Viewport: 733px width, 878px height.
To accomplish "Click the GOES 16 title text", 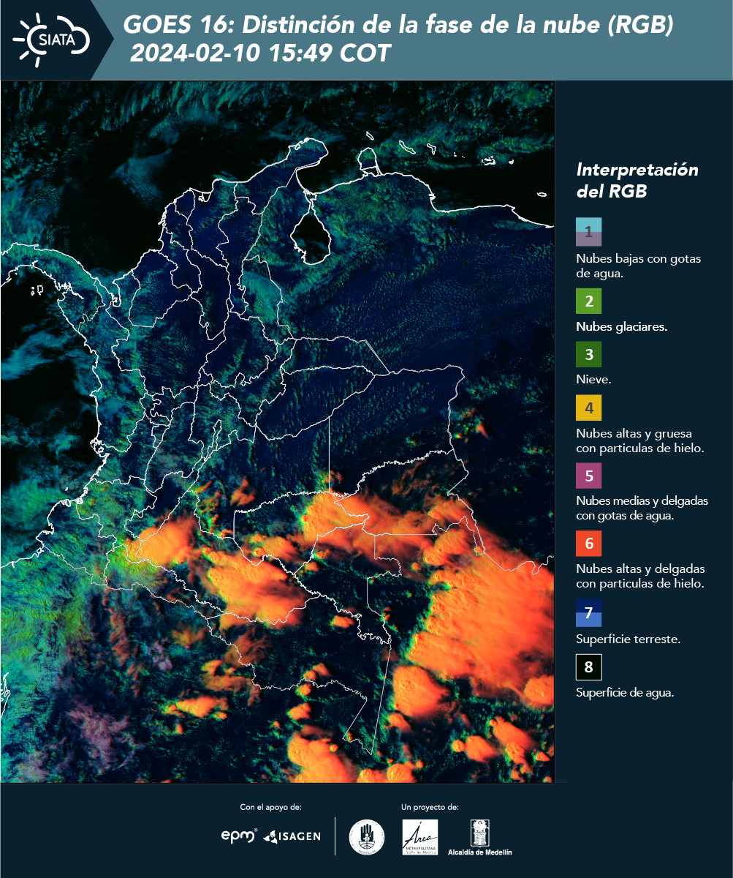I will [x=398, y=26].
